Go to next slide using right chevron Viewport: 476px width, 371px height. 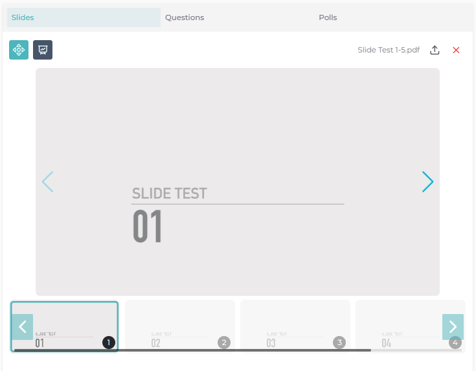[x=427, y=182]
